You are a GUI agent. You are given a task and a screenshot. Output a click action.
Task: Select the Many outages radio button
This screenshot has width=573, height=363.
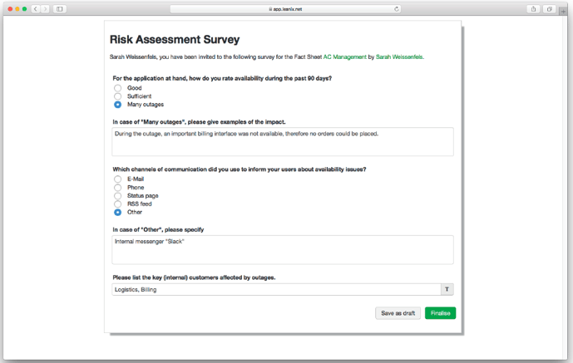[117, 105]
